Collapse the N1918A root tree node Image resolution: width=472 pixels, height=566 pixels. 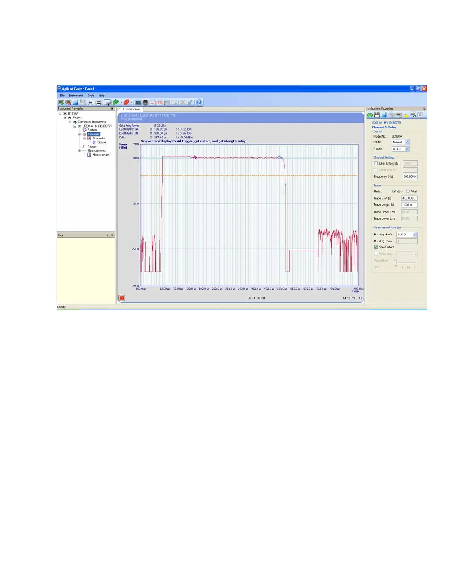click(x=60, y=114)
